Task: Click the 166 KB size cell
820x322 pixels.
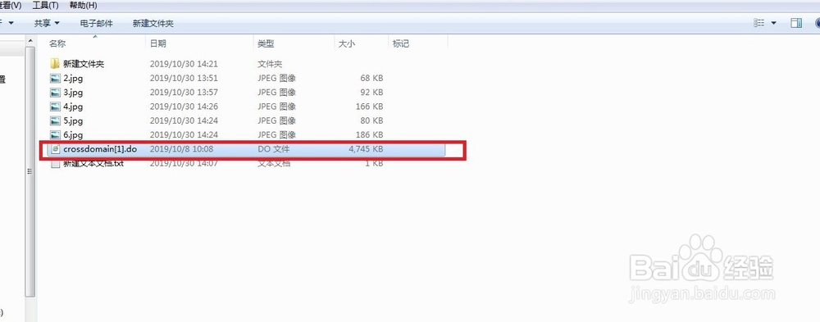Action: pyautogui.click(x=369, y=107)
